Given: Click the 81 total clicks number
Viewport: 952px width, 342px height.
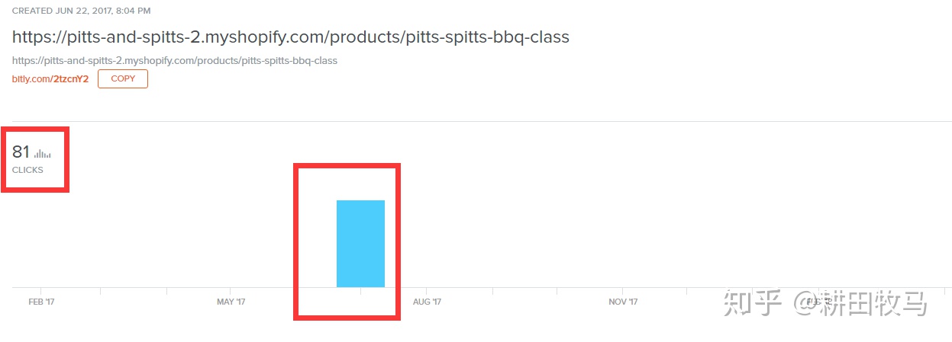Looking at the screenshot, I should 21,152.
